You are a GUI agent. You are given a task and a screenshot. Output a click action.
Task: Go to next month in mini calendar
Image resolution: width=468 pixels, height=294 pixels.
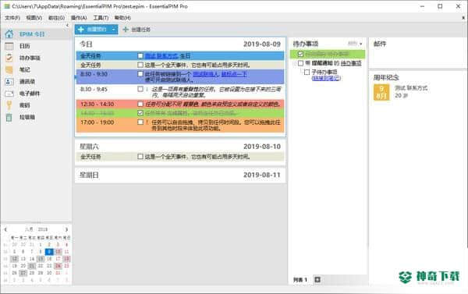pyautogui.click(x=66, y=229)
